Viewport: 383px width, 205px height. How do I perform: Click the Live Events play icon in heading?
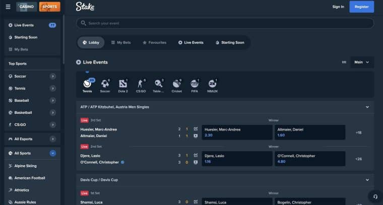79,62
